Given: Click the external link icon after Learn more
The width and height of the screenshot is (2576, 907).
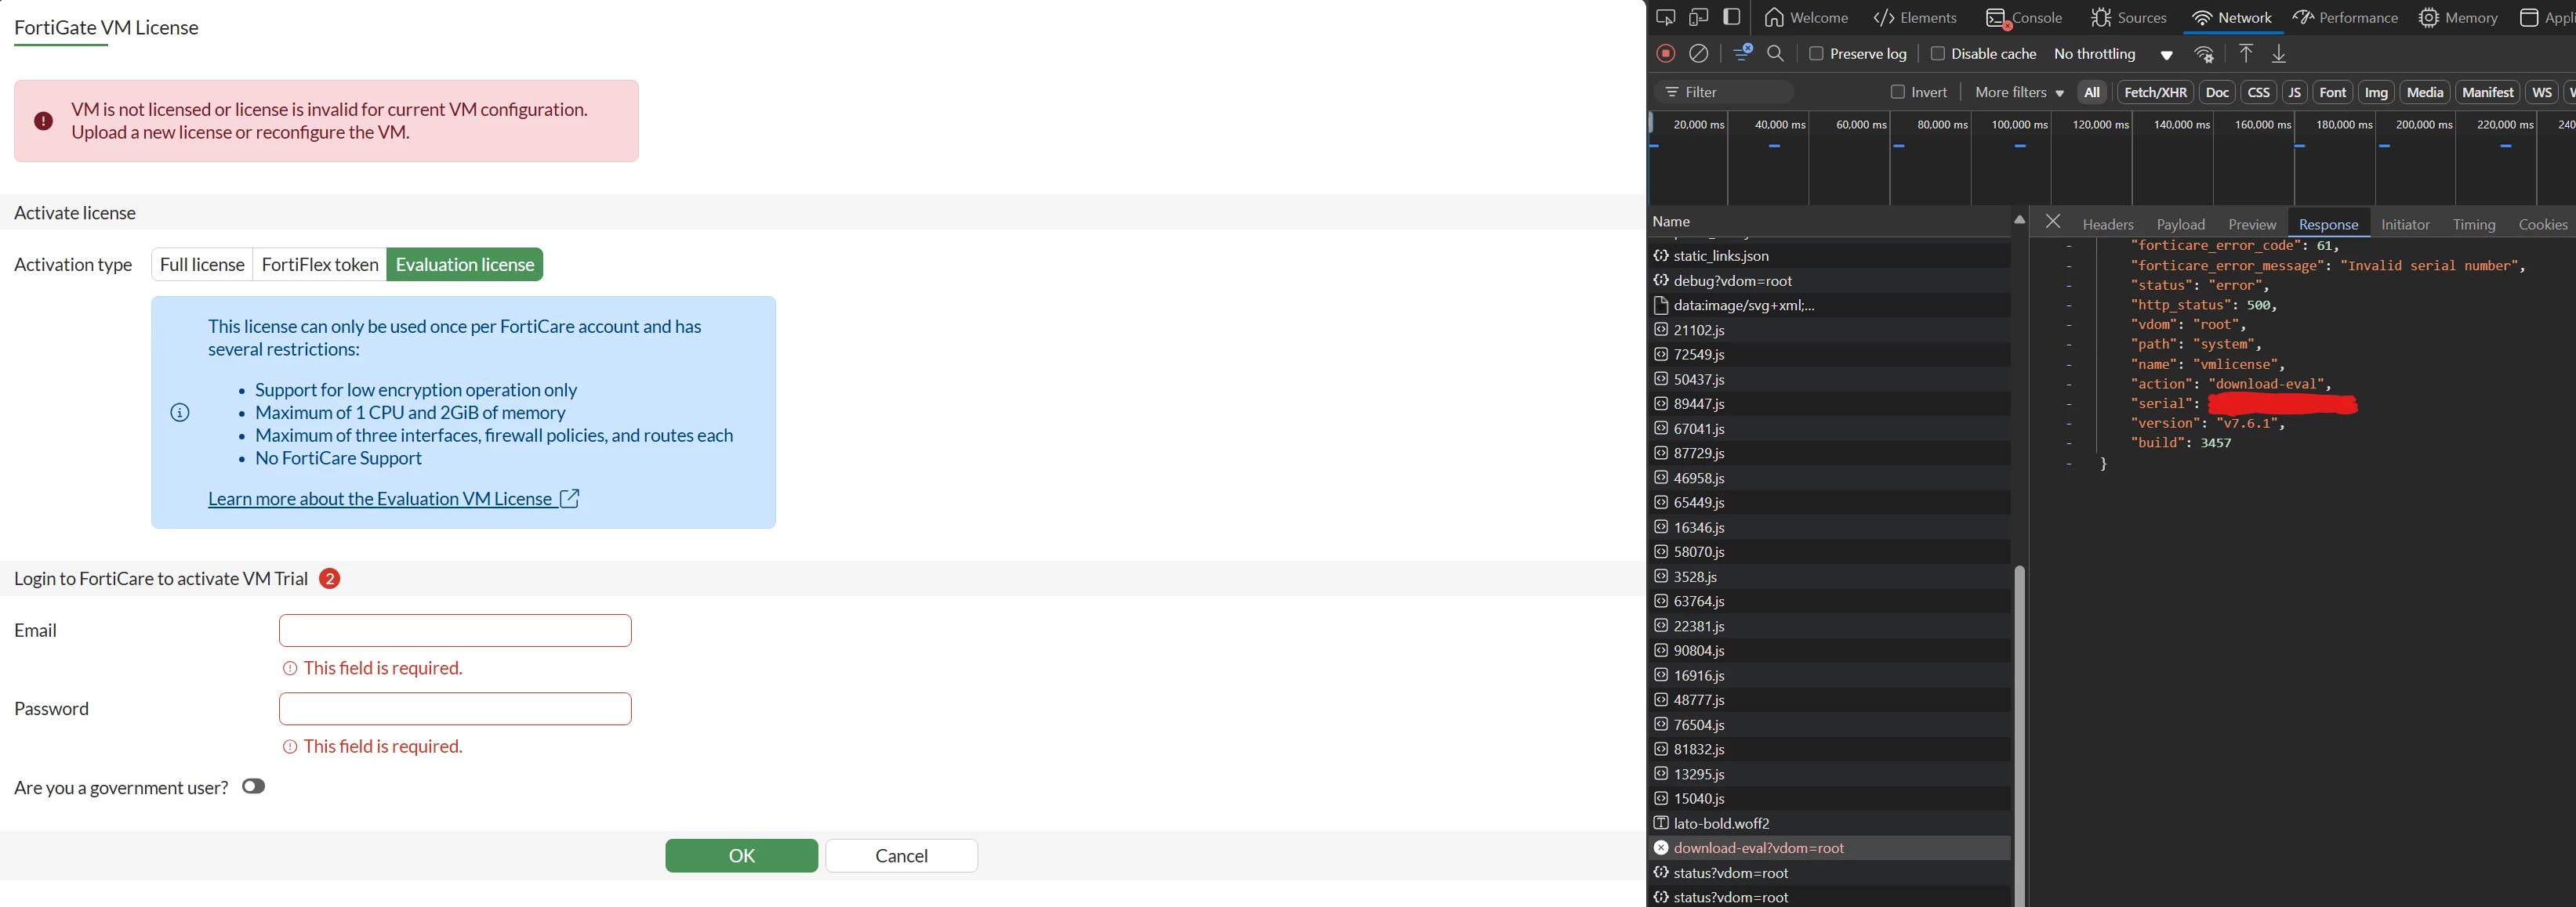Looking at the screenshot, I should click(x=569, y=497).
